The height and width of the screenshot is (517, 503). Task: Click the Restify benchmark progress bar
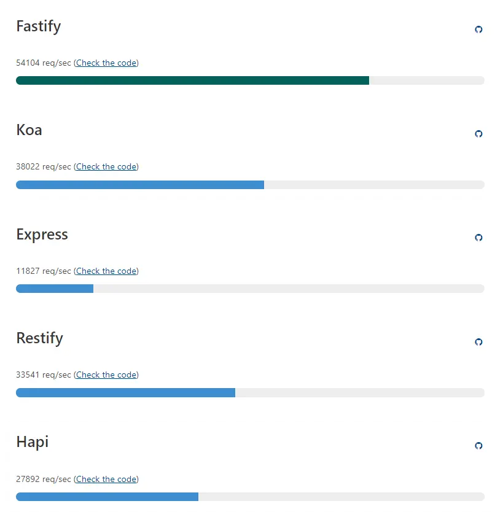pos(125,393)
